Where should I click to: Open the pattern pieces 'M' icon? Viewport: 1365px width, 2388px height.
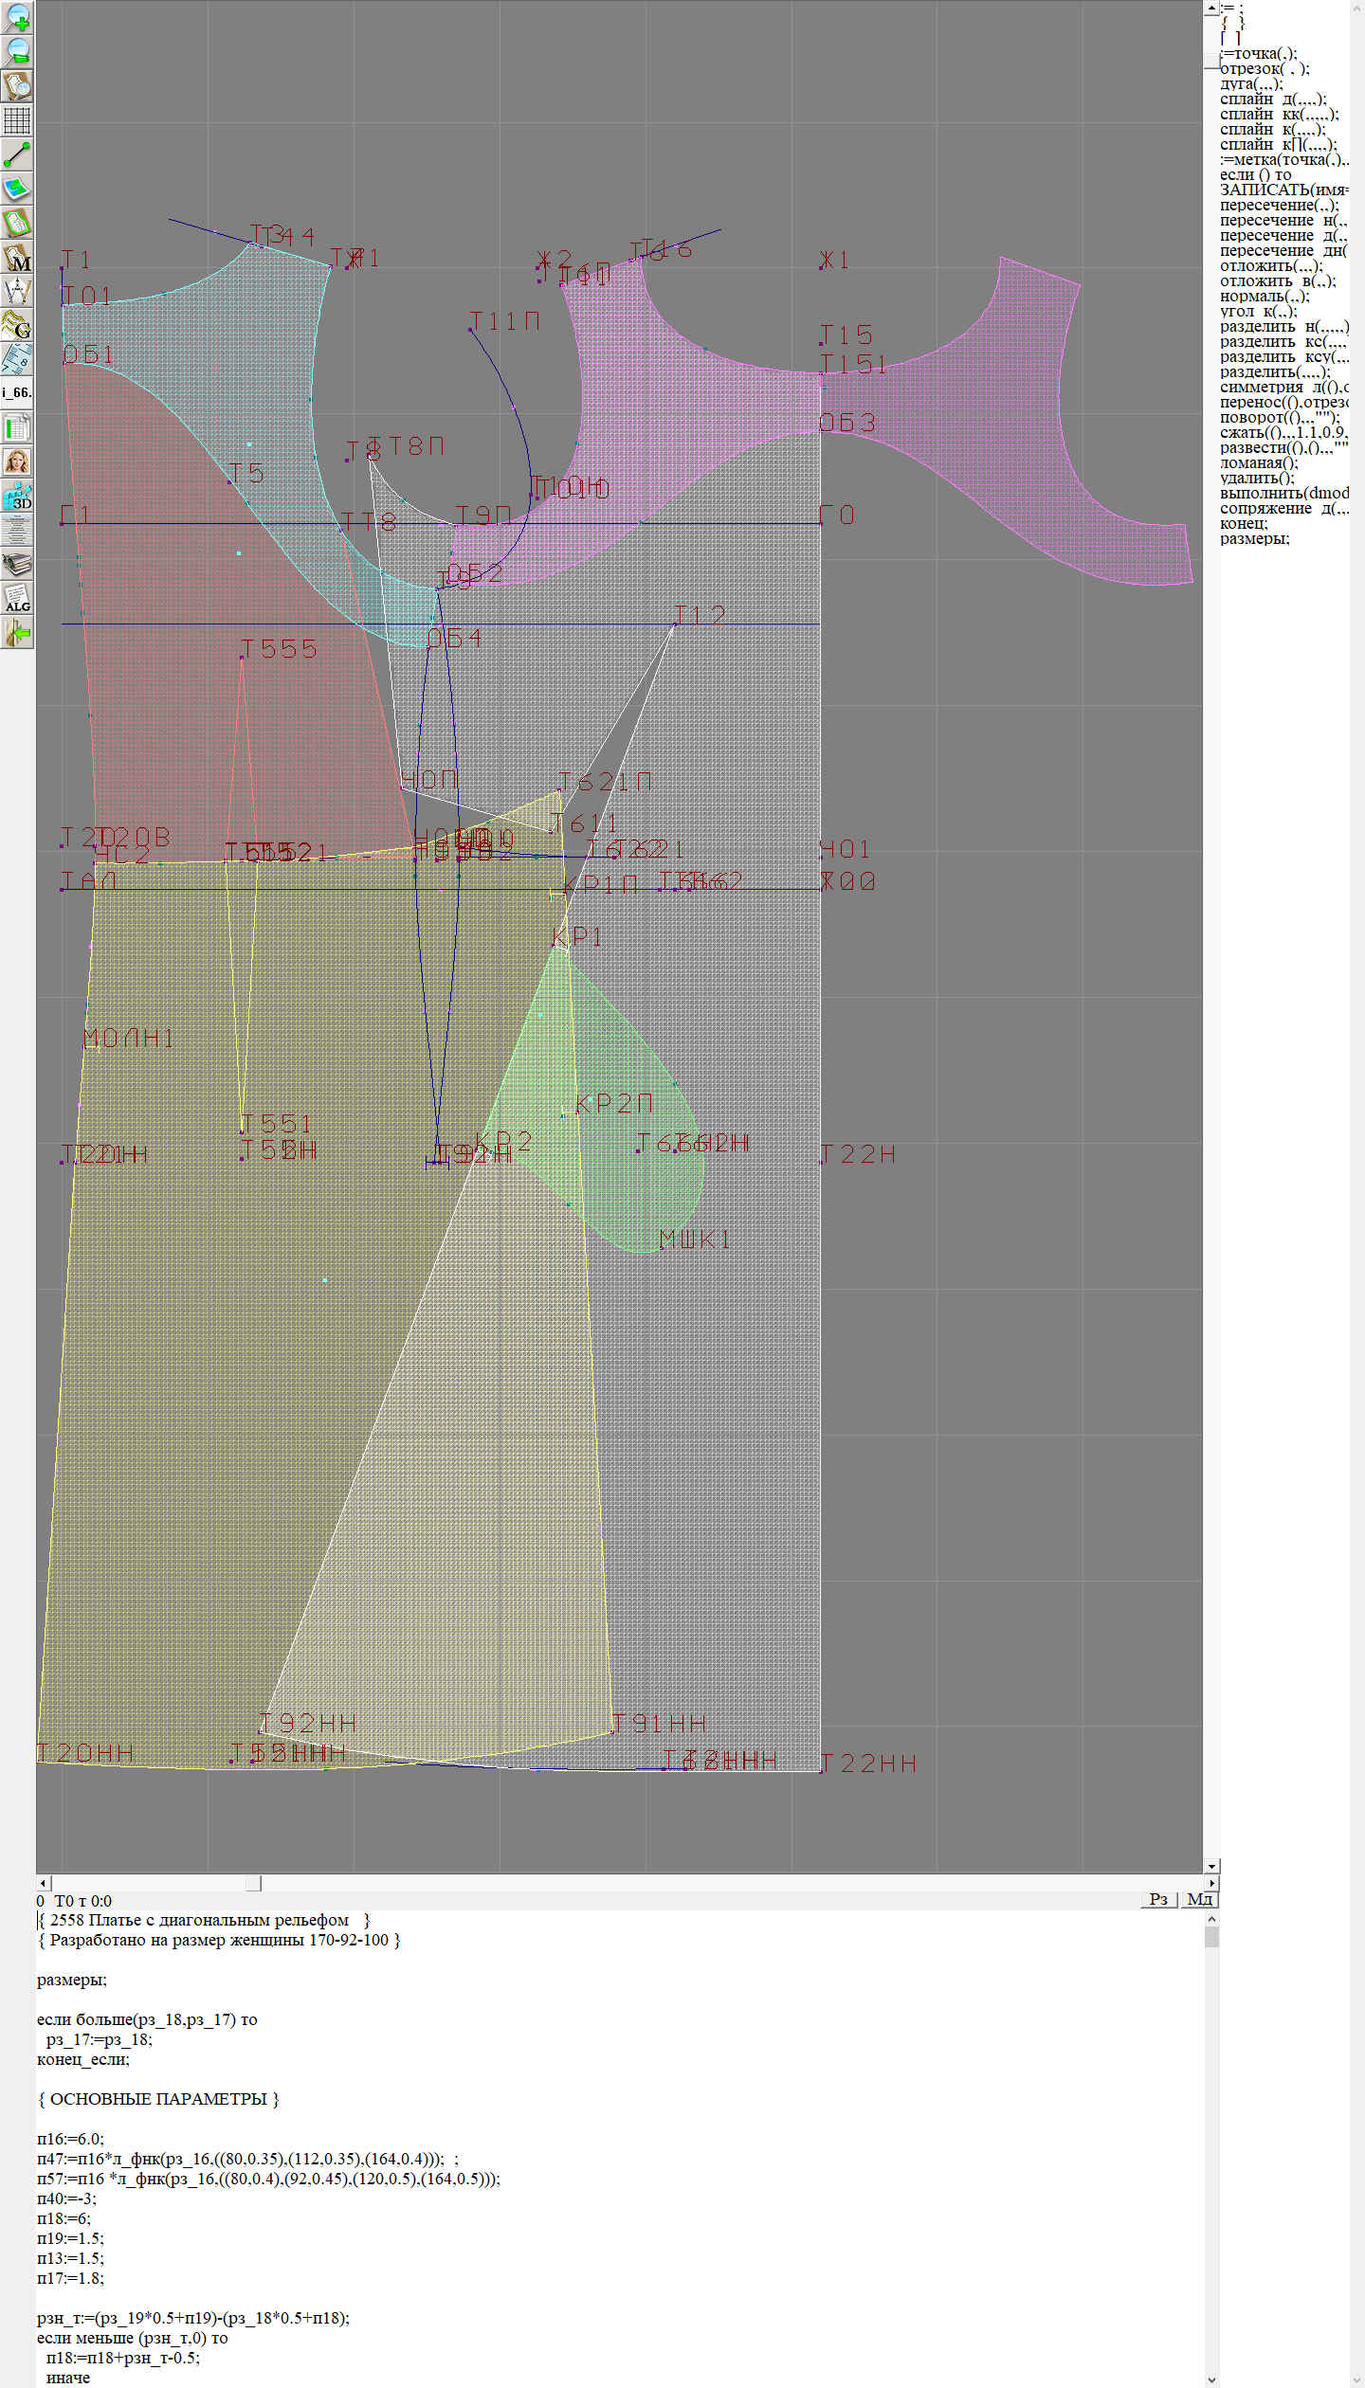click(x=17, y=258)
